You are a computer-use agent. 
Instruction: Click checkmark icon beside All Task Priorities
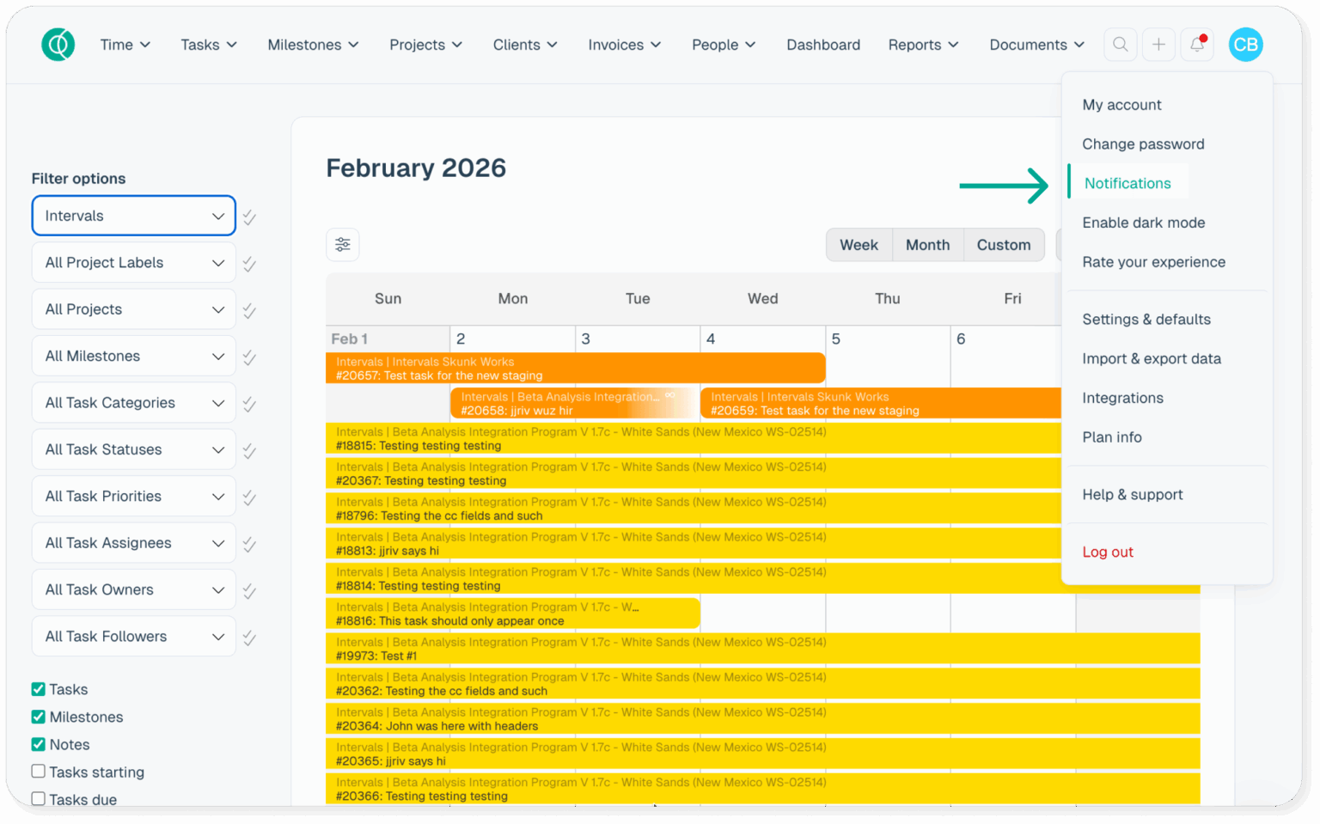(249, 497)
